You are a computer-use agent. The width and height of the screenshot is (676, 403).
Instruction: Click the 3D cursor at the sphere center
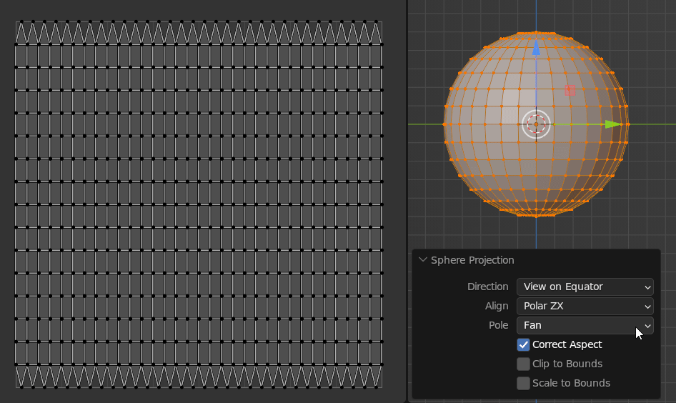(536, 124)
